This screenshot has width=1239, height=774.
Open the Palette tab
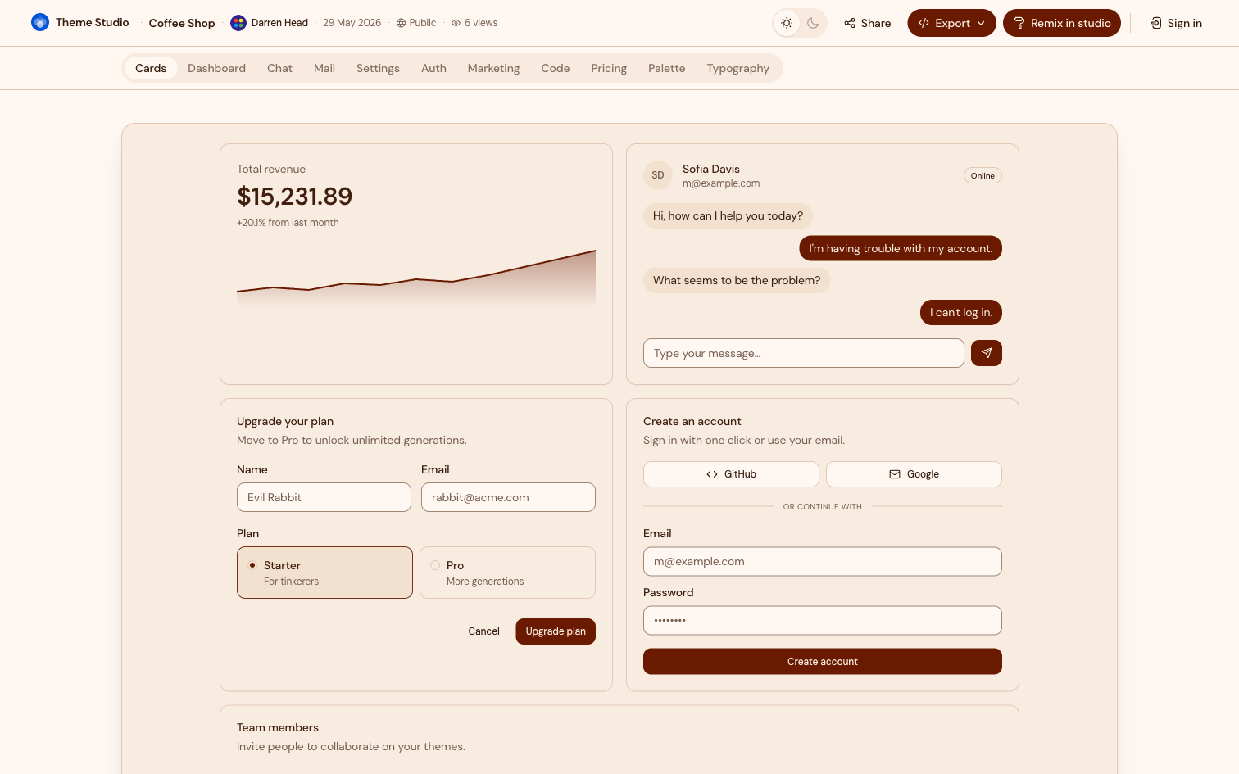coord(666,68)
